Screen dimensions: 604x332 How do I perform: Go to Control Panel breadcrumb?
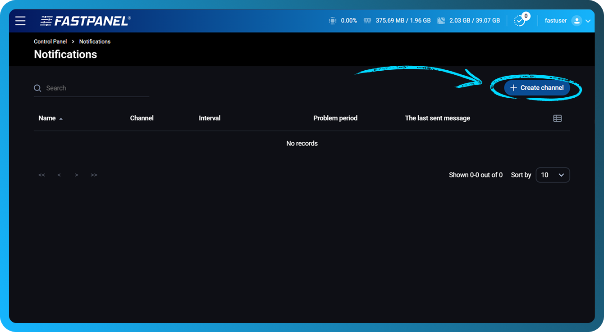click(x=50, y=41)
